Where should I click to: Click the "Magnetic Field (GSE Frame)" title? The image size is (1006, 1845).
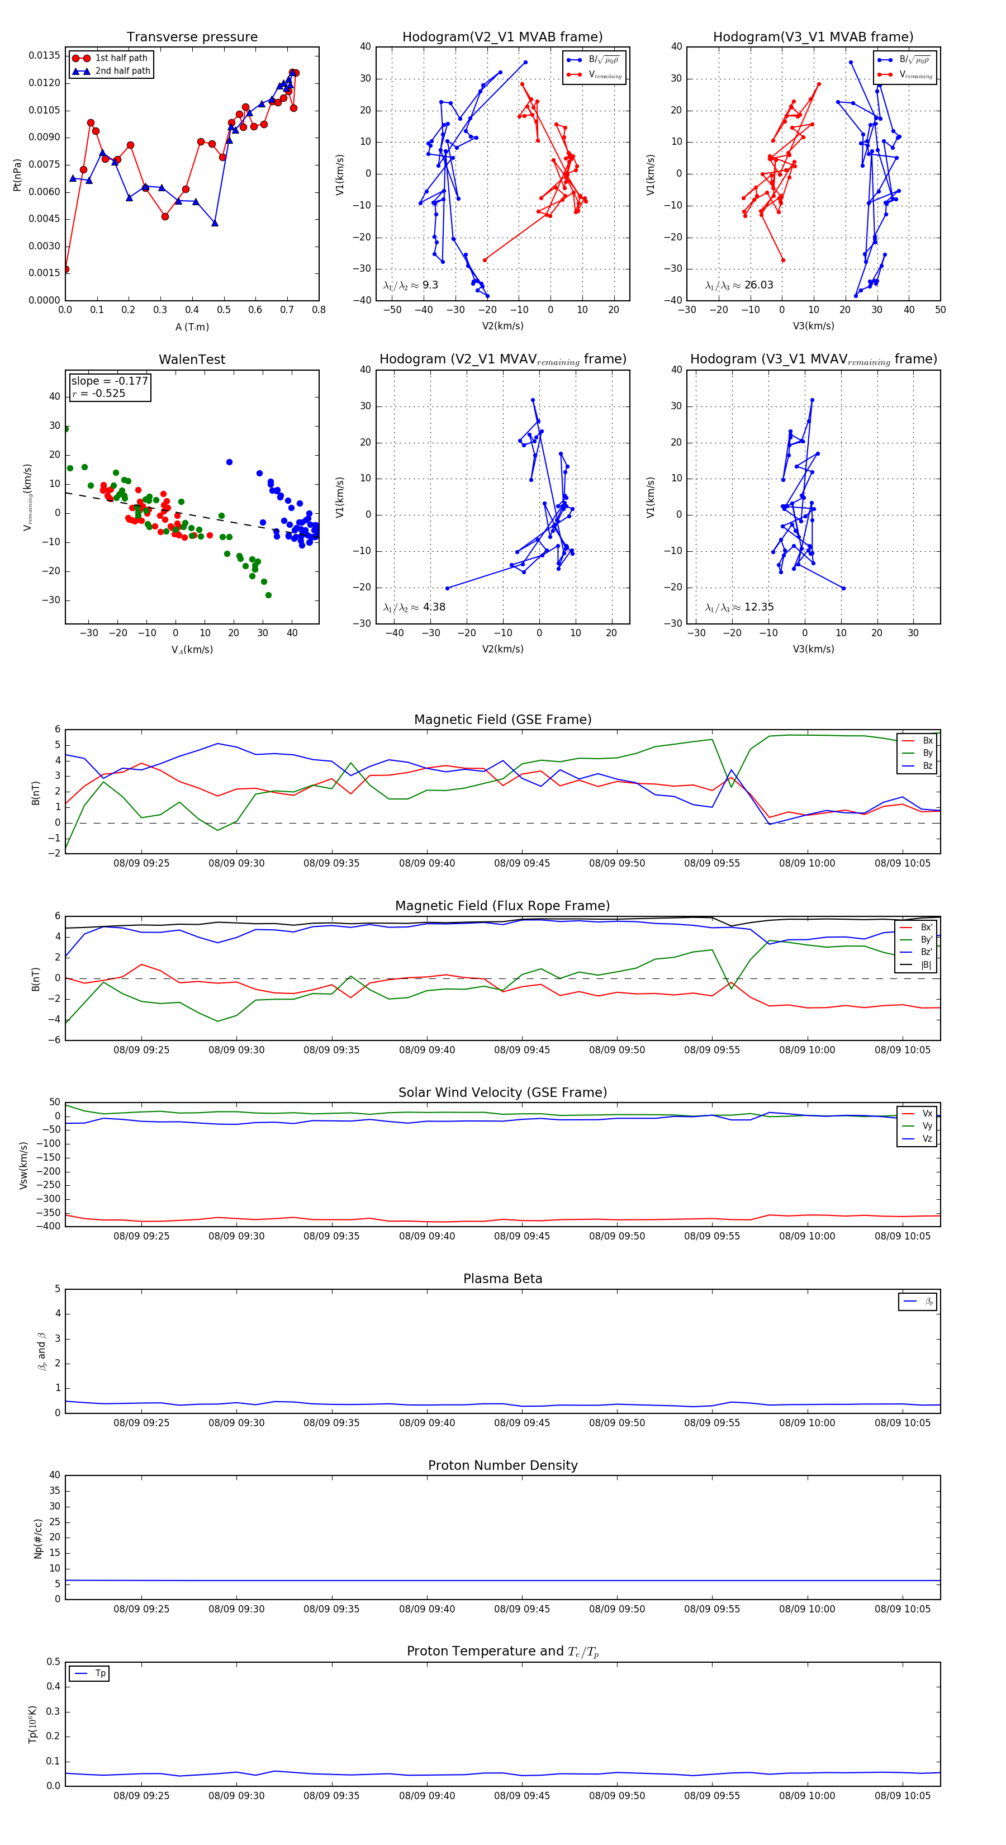point(502,720)
